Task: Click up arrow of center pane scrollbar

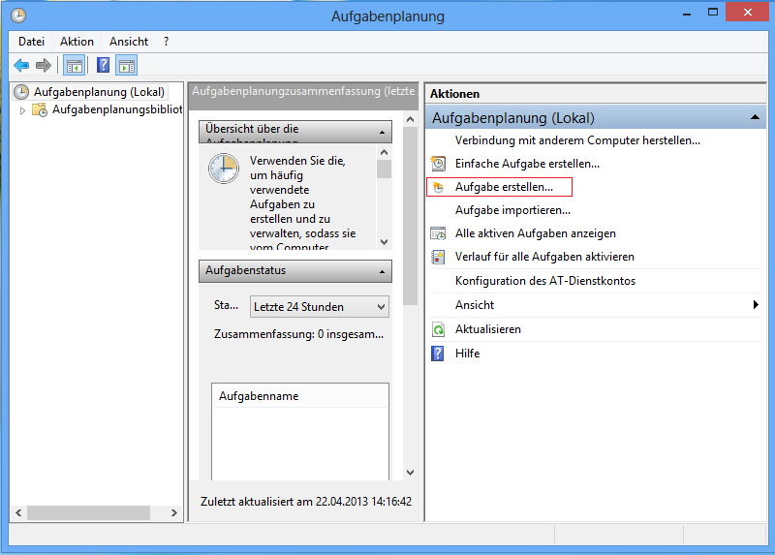Action: (410, 119)
